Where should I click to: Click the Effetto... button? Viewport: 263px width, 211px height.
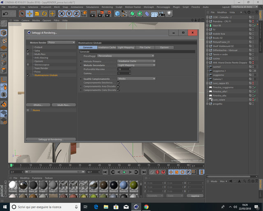38,105
